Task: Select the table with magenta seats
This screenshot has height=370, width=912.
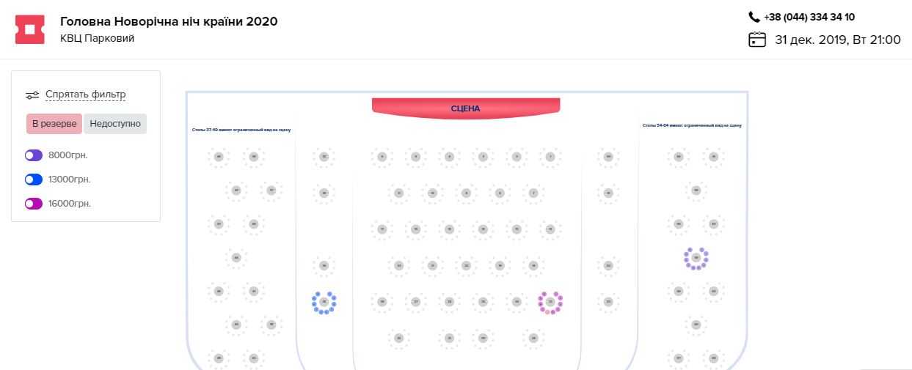Action: (x=550, y=301)
